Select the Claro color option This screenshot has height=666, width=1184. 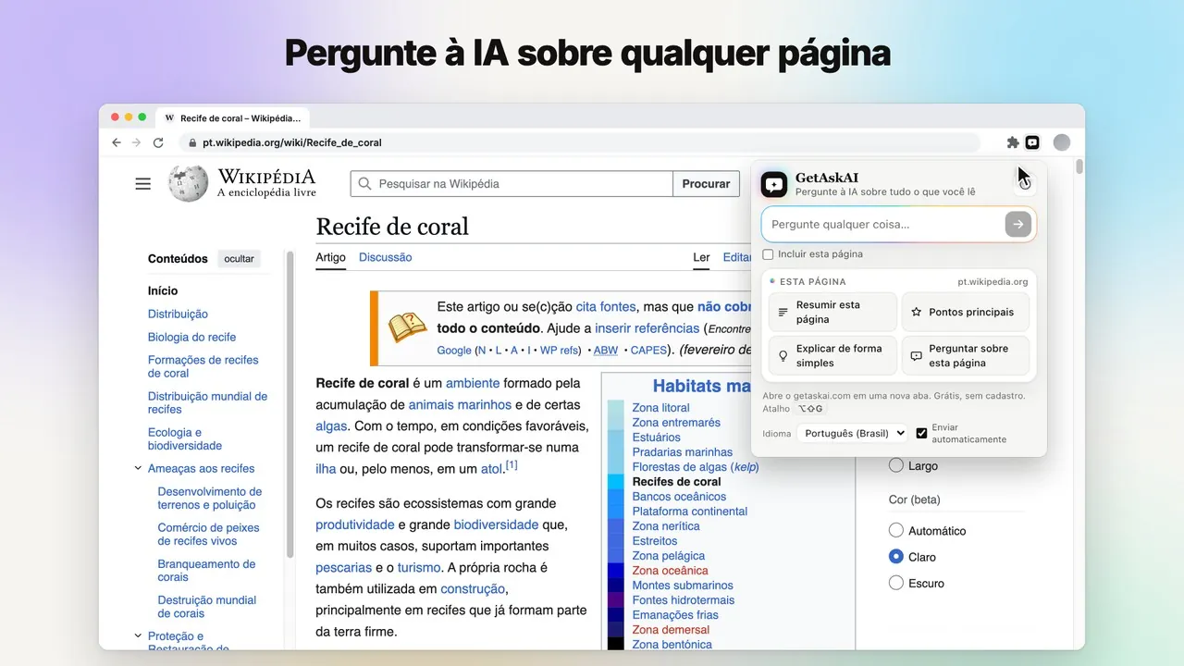point(895,557)
